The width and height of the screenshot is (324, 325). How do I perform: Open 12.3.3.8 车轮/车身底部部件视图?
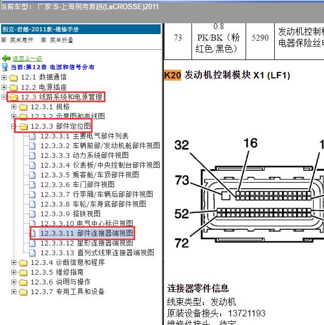click(93, 204)
